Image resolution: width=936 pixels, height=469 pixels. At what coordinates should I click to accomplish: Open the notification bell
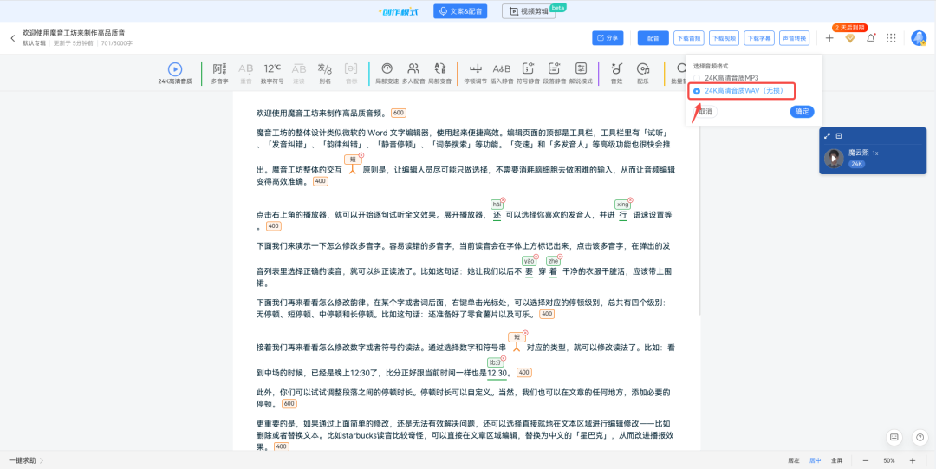871,38
